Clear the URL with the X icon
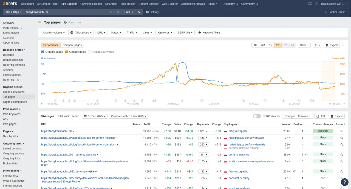 coord(118,12)
